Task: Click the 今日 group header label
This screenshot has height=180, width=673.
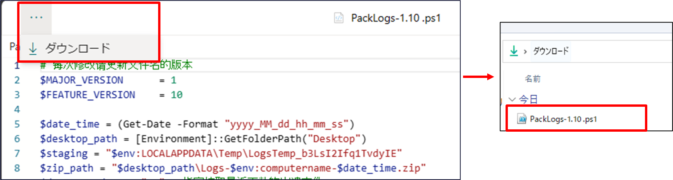Action: tap(528, 99)
